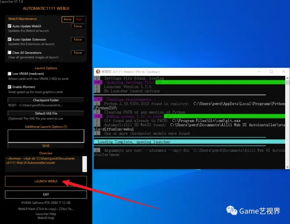The width and height of the screenshot is (290, 224).
Task: Click the Additional Launch Options text box
Action: click(46, 136)
